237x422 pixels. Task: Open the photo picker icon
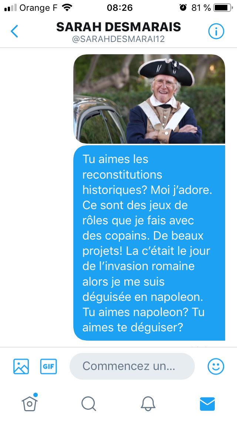[21, 366]
